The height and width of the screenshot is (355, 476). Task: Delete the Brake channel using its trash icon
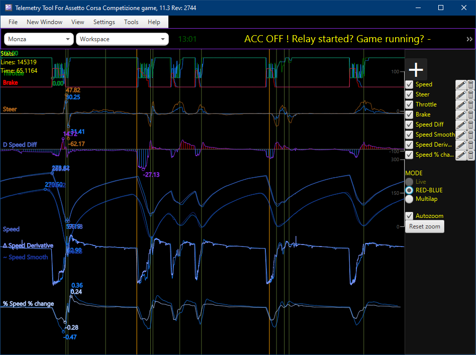470,114
